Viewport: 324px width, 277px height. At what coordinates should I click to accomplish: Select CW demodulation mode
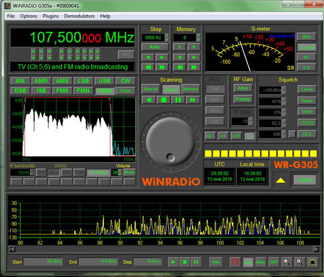pos(125,81)
